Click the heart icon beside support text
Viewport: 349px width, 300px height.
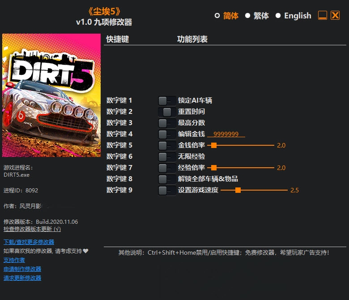tap(86, 251)
